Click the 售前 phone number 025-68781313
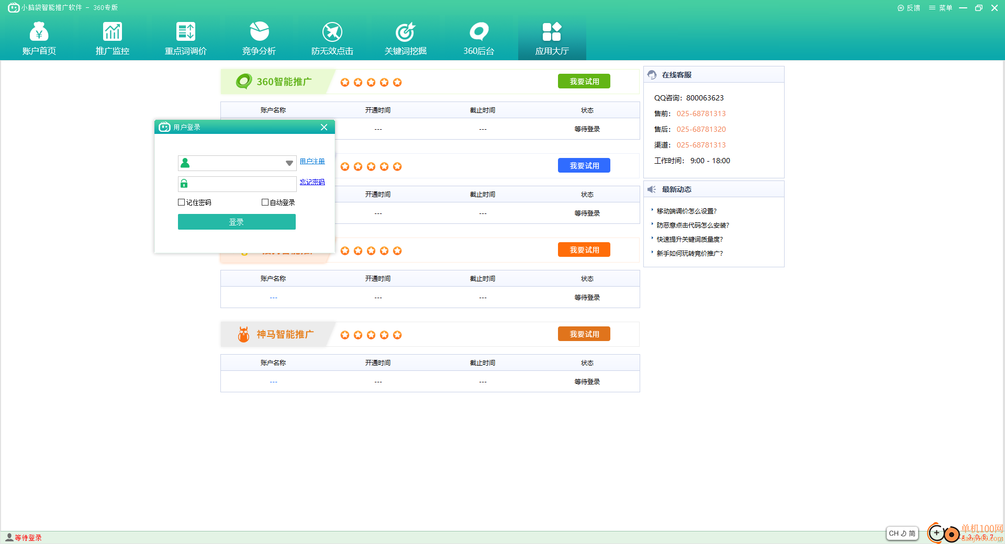Image resolution: width=1005 pixels, height=544 pixels. pyautogui.click(x=701, y=114)
